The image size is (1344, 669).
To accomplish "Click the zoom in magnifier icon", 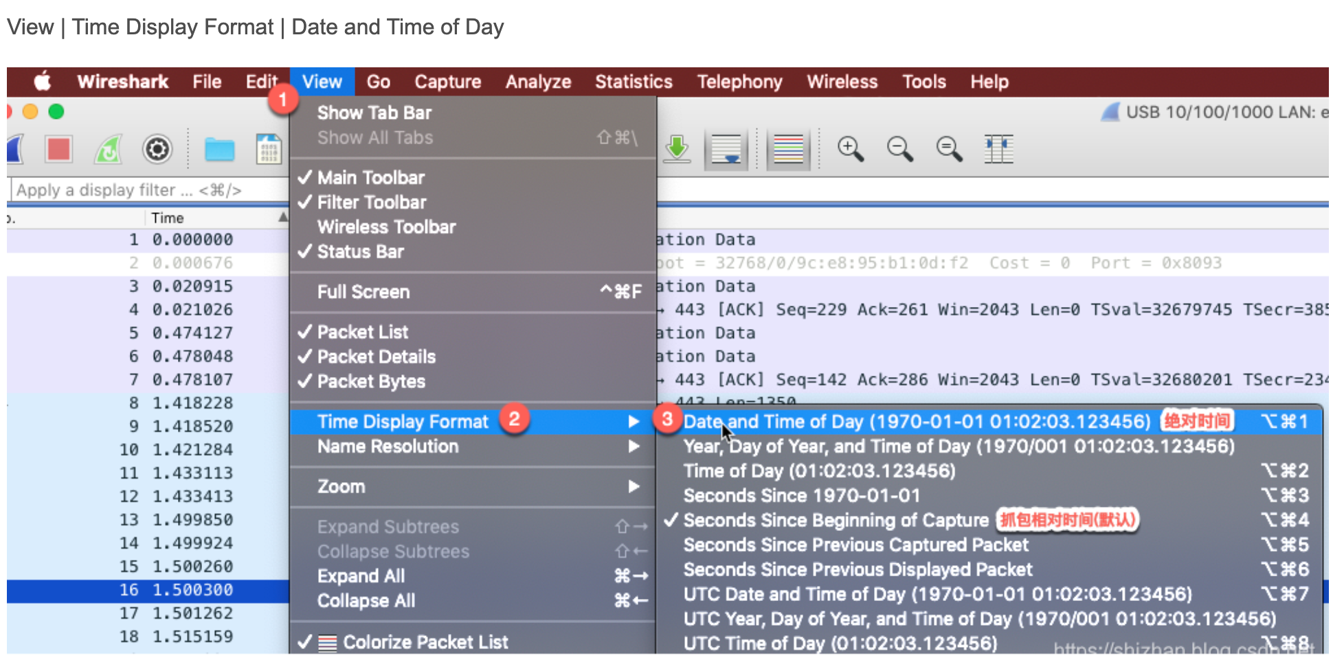I will click(x=851, y=148).
